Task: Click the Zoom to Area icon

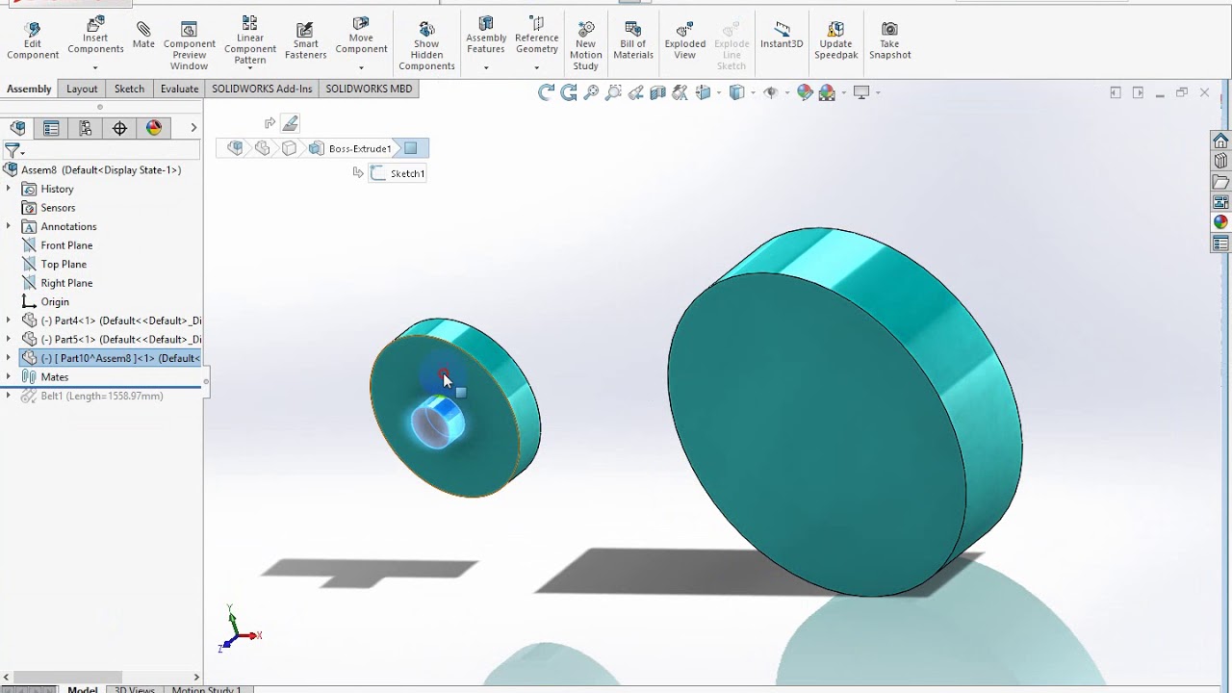Action: tap(613, 92)
